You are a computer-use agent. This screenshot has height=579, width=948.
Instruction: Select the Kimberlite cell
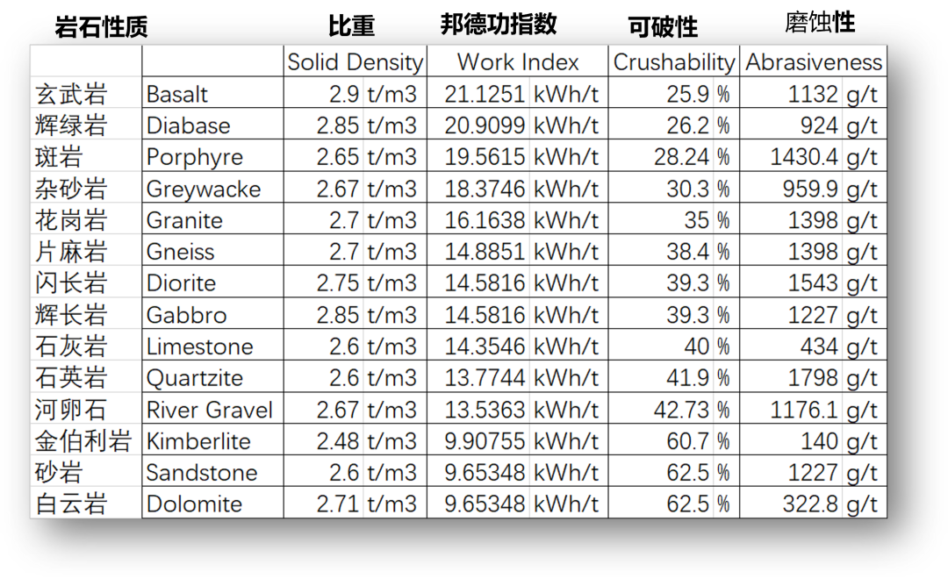coord(198,441)
